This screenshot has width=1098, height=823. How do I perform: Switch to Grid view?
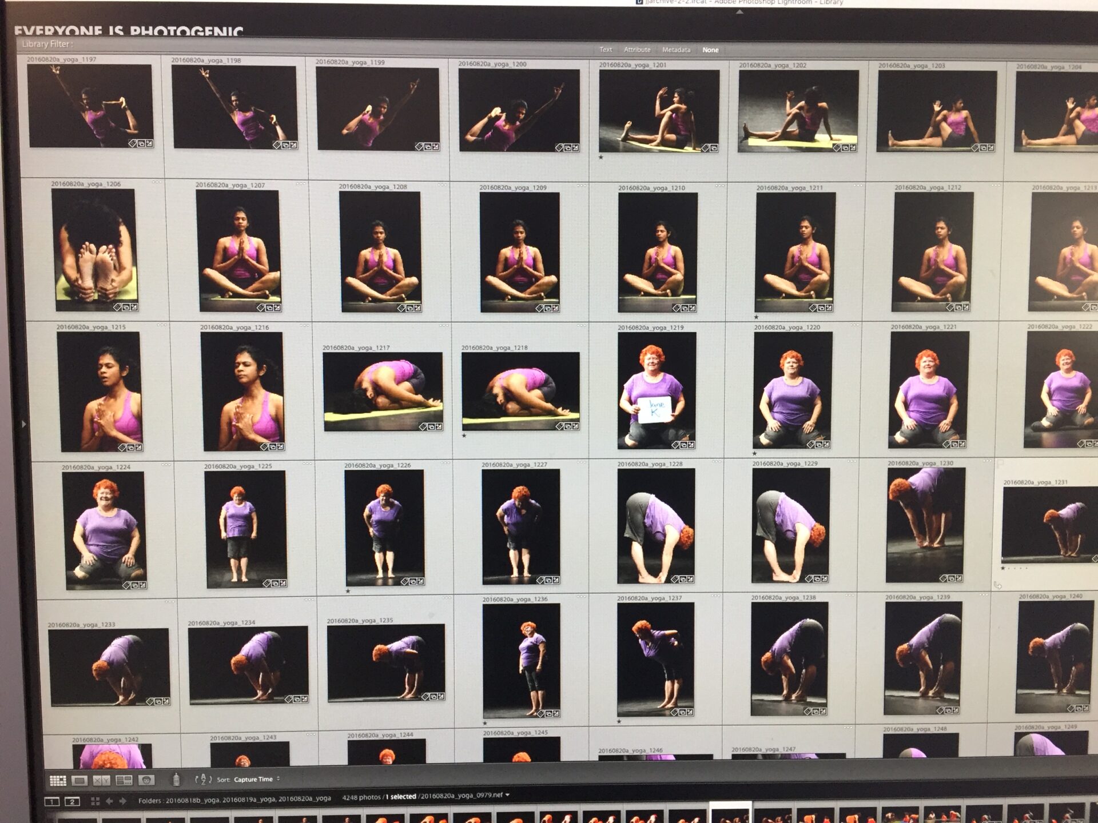(x=58, y=780)
